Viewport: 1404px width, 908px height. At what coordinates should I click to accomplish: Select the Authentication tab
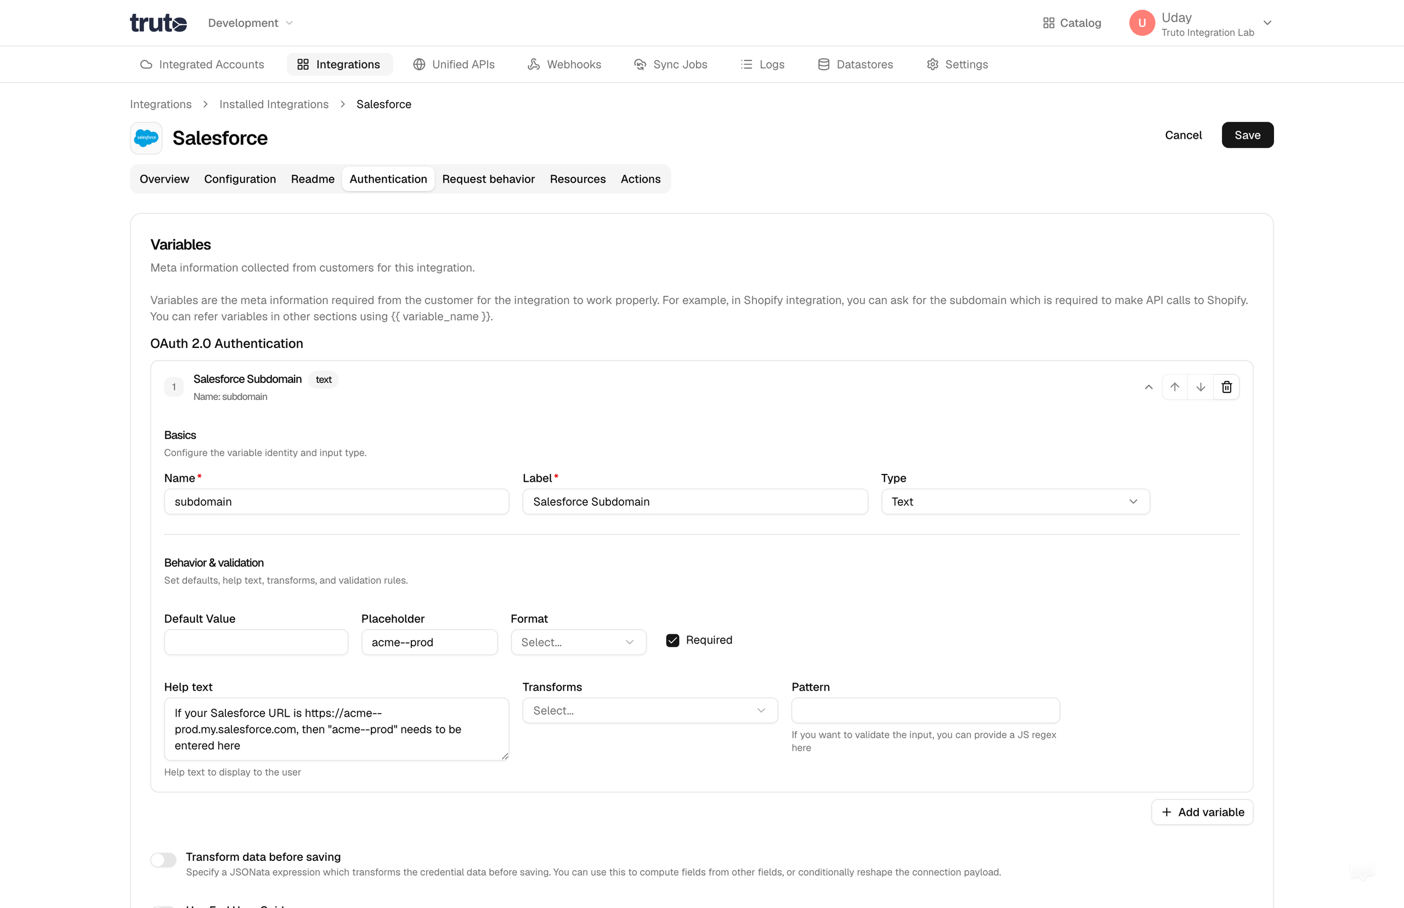[388, 179]
